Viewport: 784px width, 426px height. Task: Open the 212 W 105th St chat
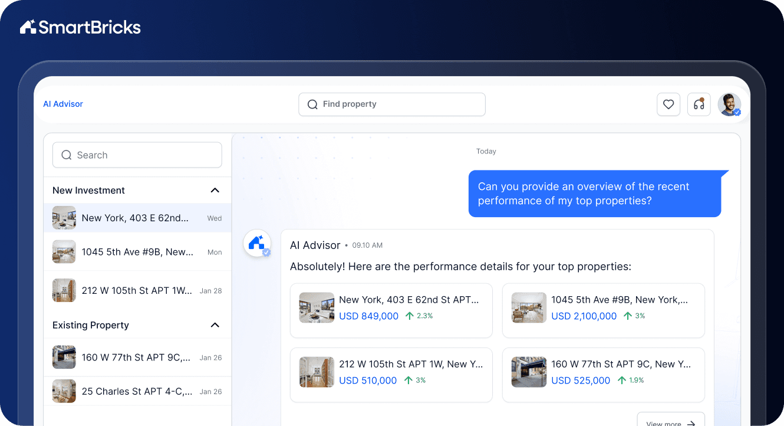click(137, 290)
